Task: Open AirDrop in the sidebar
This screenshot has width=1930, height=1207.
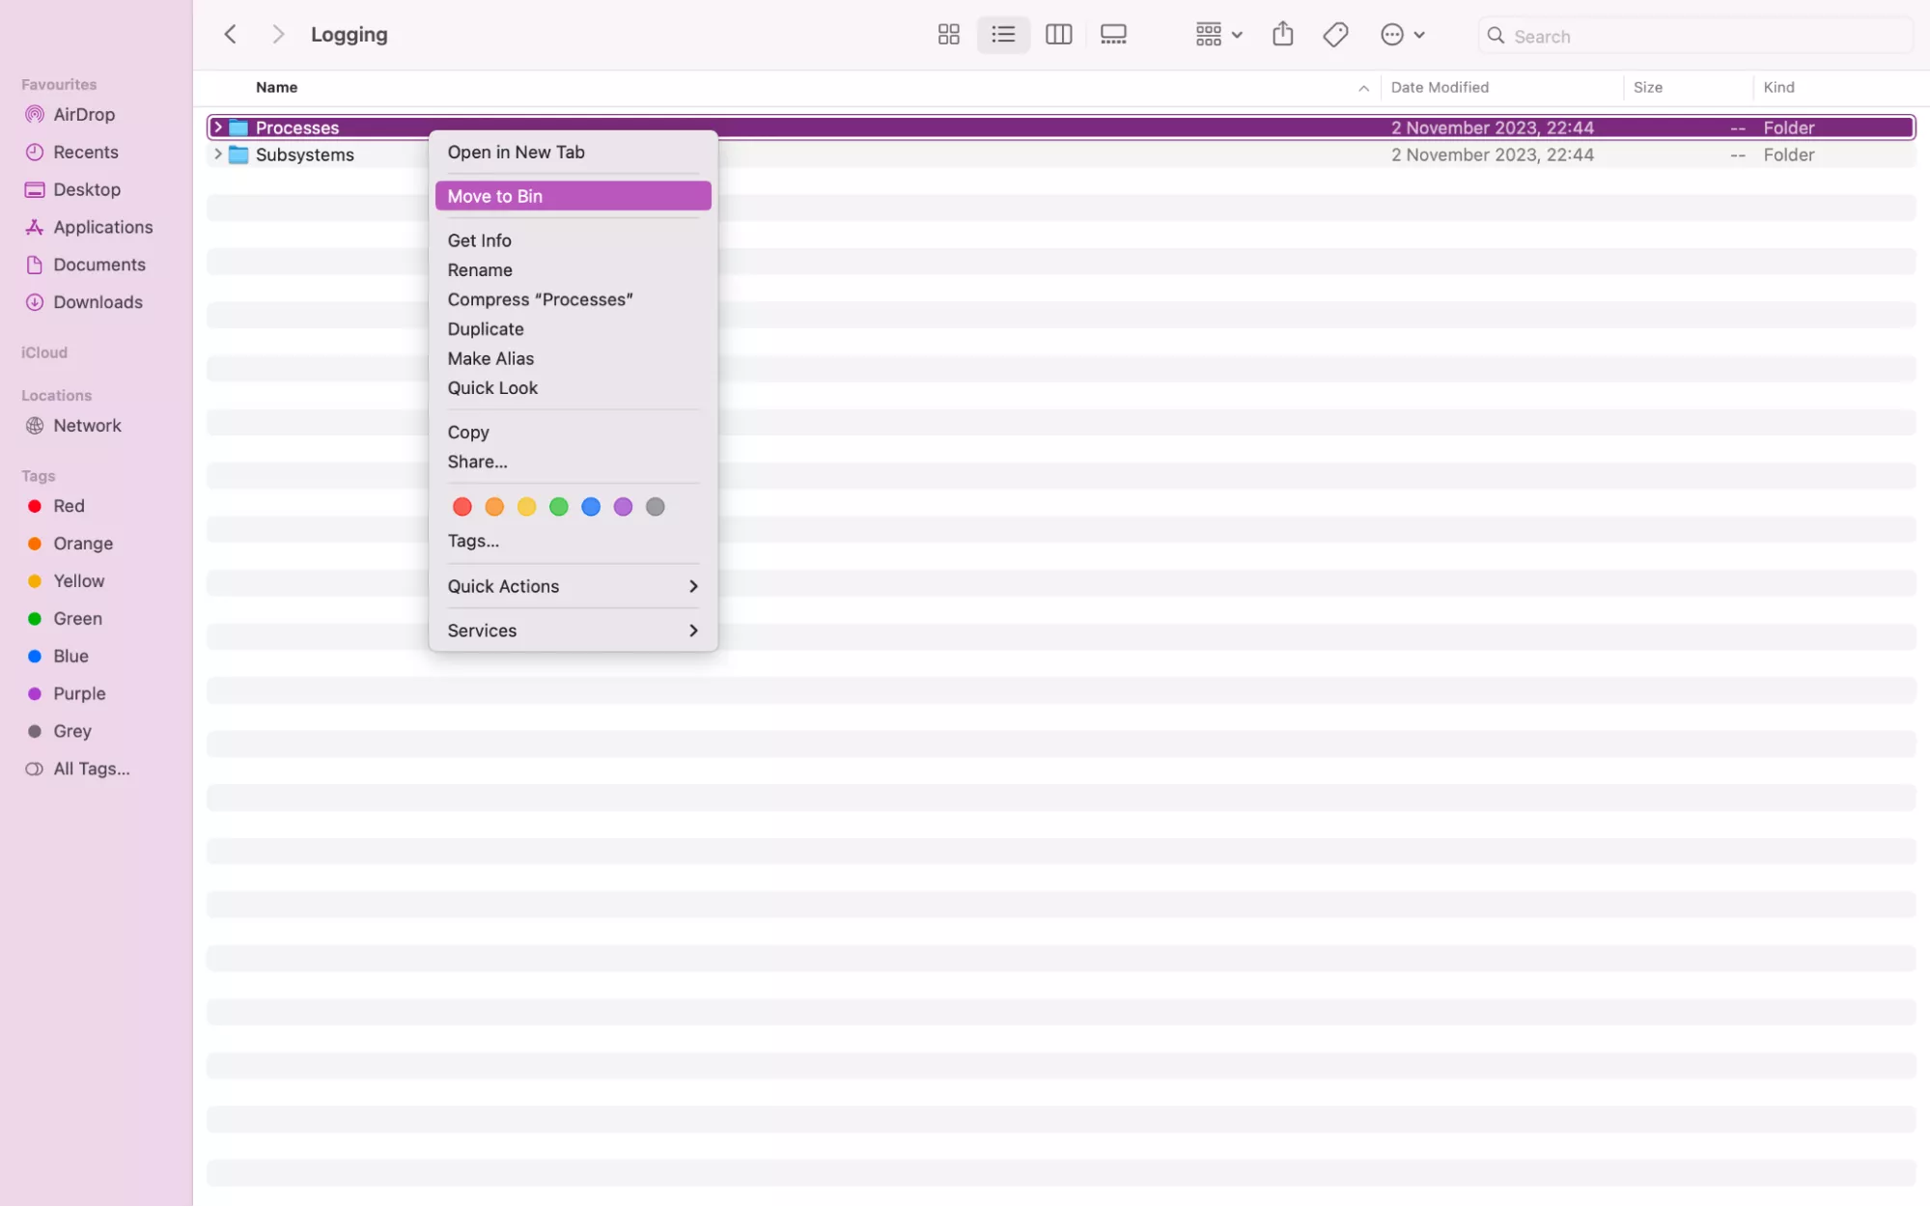Action: pyautogui.click(x=83, y=114)
